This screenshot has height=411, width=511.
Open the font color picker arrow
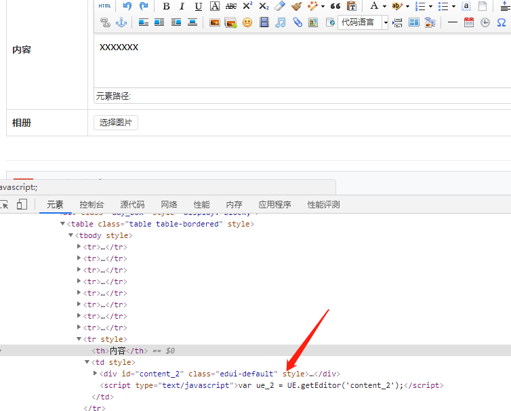(x=384, y=6)
